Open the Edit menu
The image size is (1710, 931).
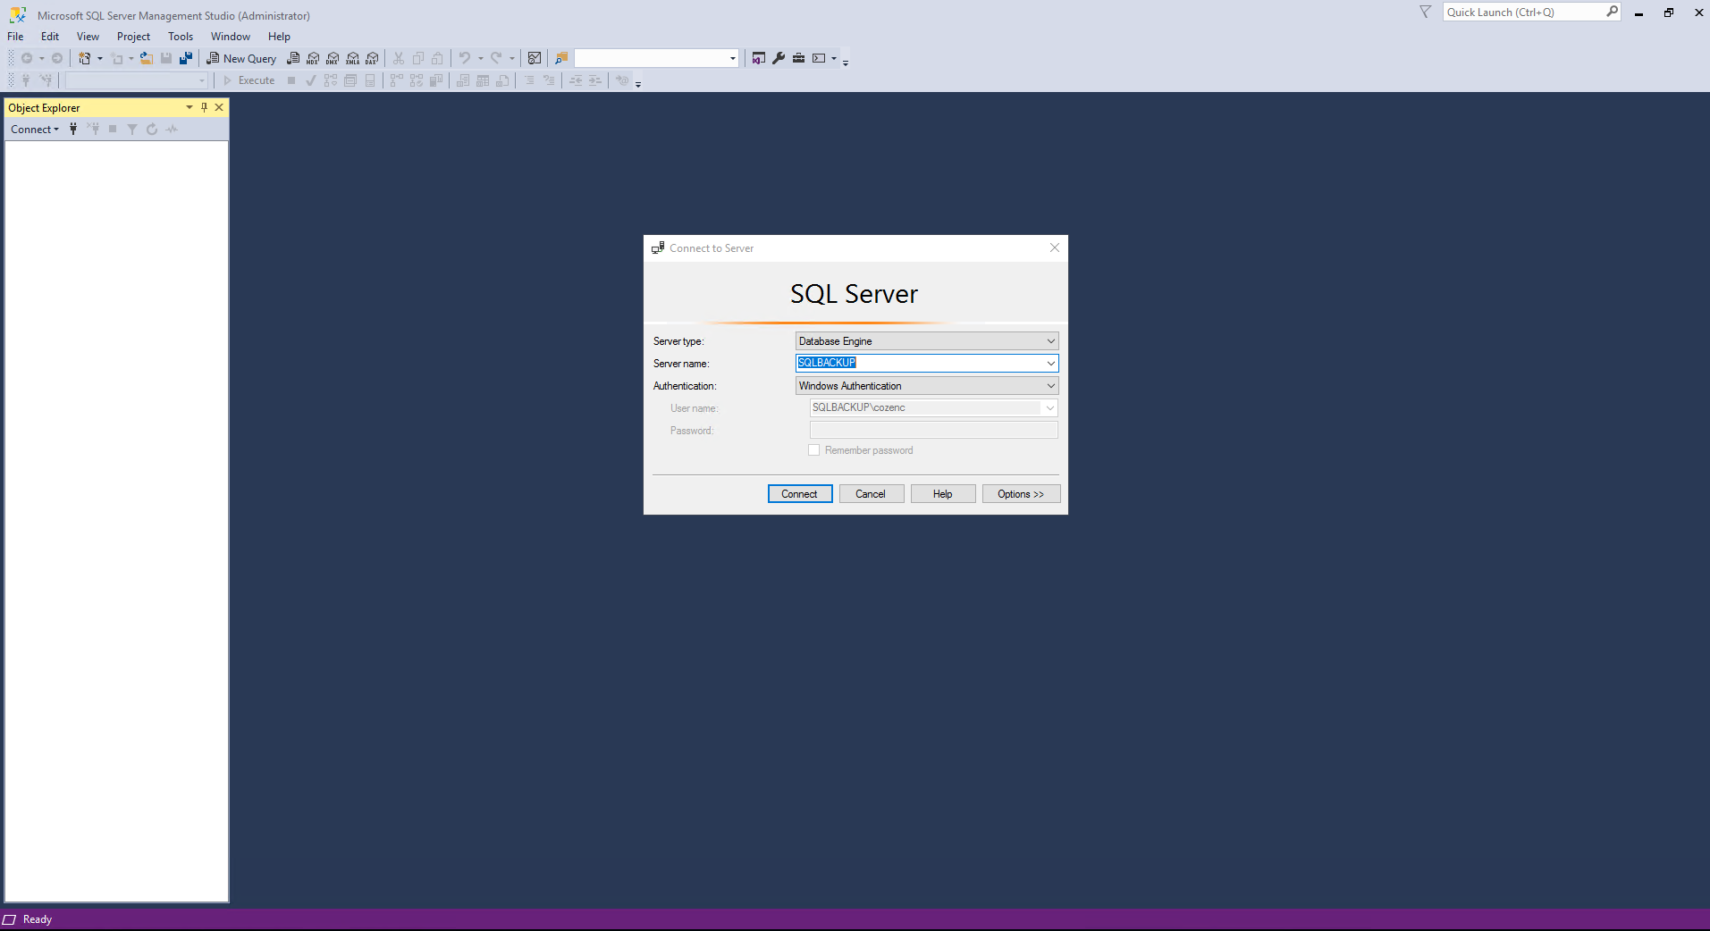(50, 37)
